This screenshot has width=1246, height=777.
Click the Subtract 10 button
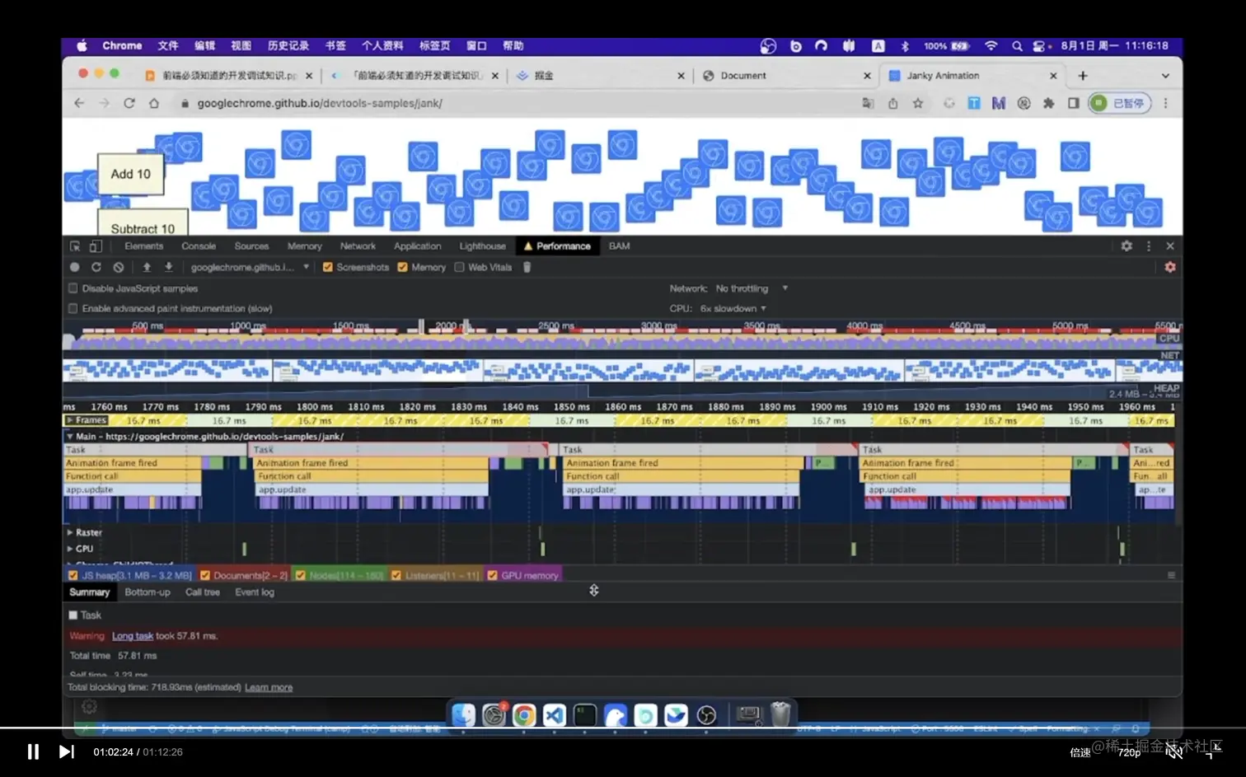tap(143, 224)
